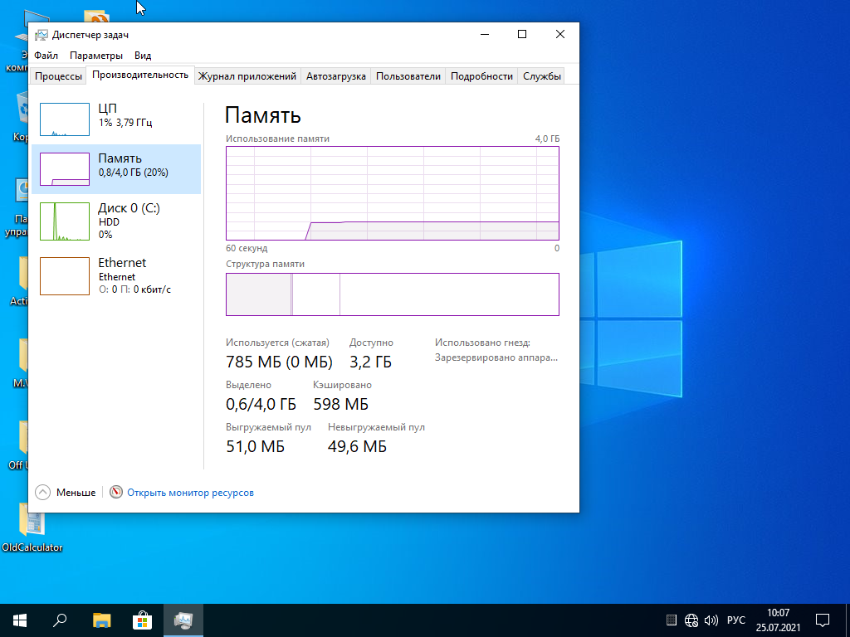
Task: Click the tray icon left of network globe
Action: click(x=671, y=620)
